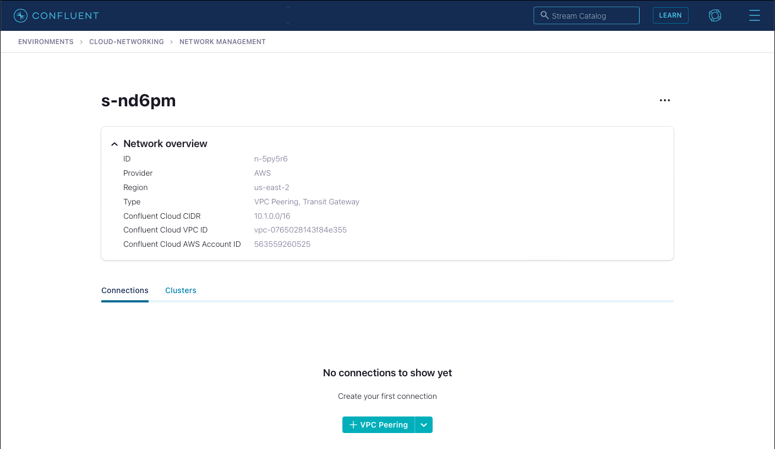Click the CIDR value 10.1.0.0/16
The height and width of the screenshot is (449, 775).
(272, 216)
